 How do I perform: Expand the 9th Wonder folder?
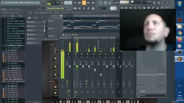(x=11, y=19)
